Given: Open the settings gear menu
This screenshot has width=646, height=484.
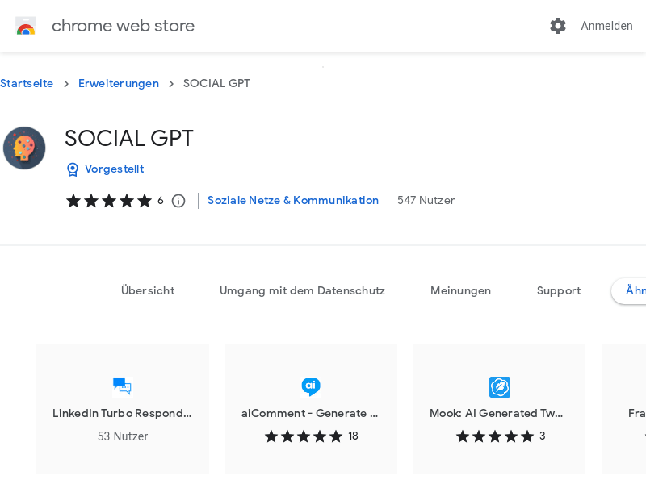Looking at the screenshot, I should pyautogui.click(x=558, y=26).
